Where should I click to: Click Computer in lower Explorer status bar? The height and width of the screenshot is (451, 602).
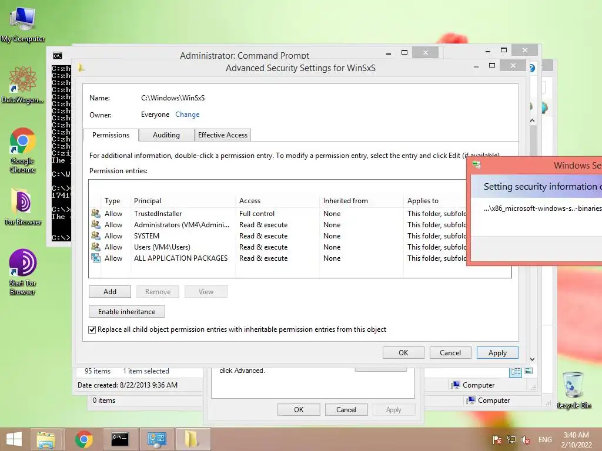click(x=488, y=400)
